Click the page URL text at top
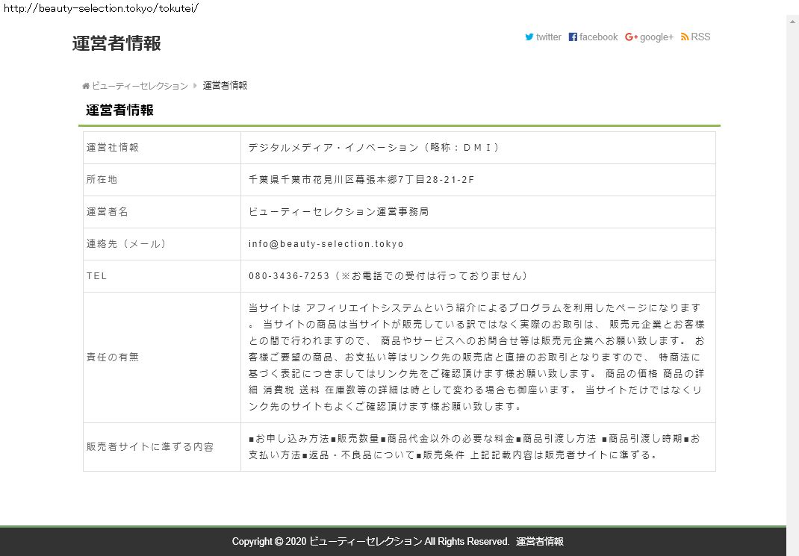The image size is (799, 556). [100, 8]
